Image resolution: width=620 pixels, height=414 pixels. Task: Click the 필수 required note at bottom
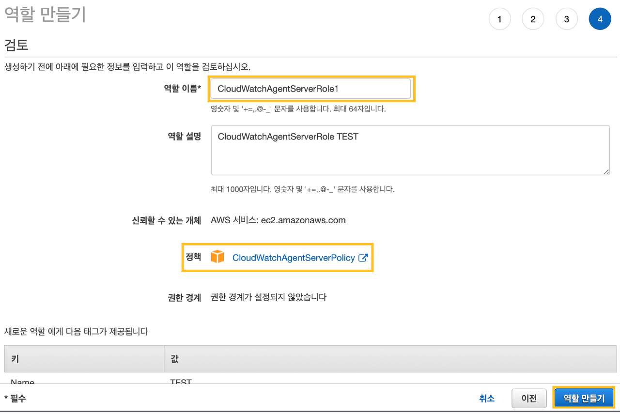pos(15,399)
